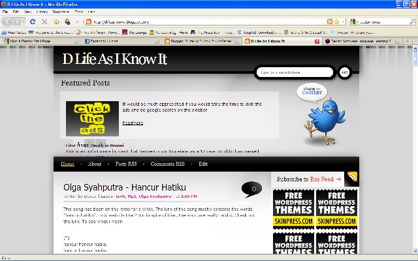The width and height of the screenshot is (418, 261).
Task: Stop loading with the gray X icon
Action: click(44, 22)
